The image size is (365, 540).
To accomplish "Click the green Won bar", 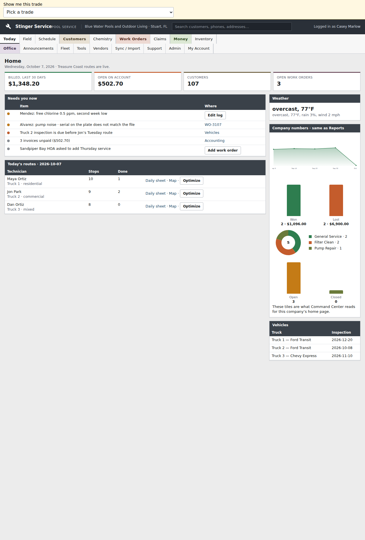I will pos(294,200).
